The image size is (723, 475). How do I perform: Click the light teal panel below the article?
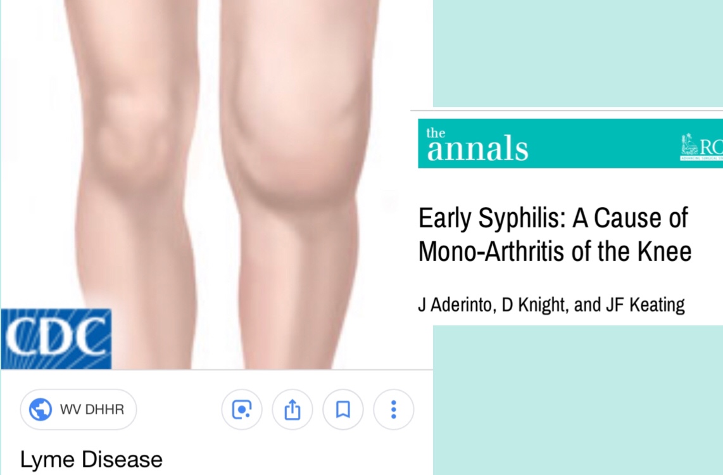[578, 400]
